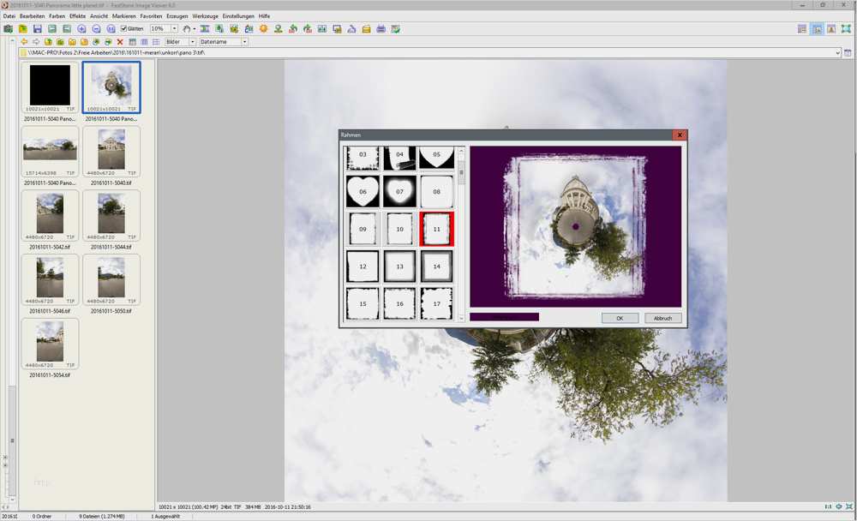
Task: Click the fullscreen icon at top right
Action: click(846, 29)
